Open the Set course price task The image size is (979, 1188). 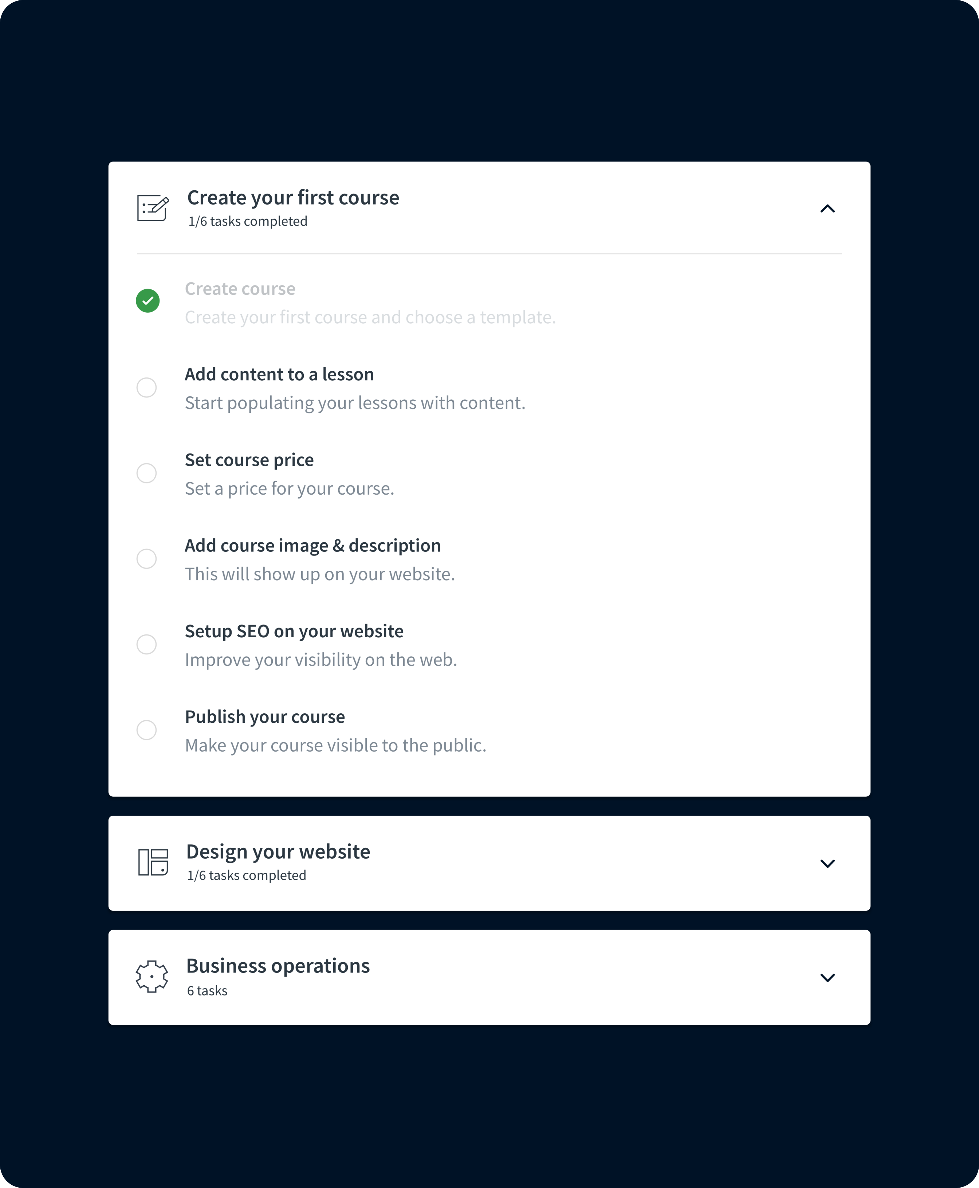(x=249, y=460)
